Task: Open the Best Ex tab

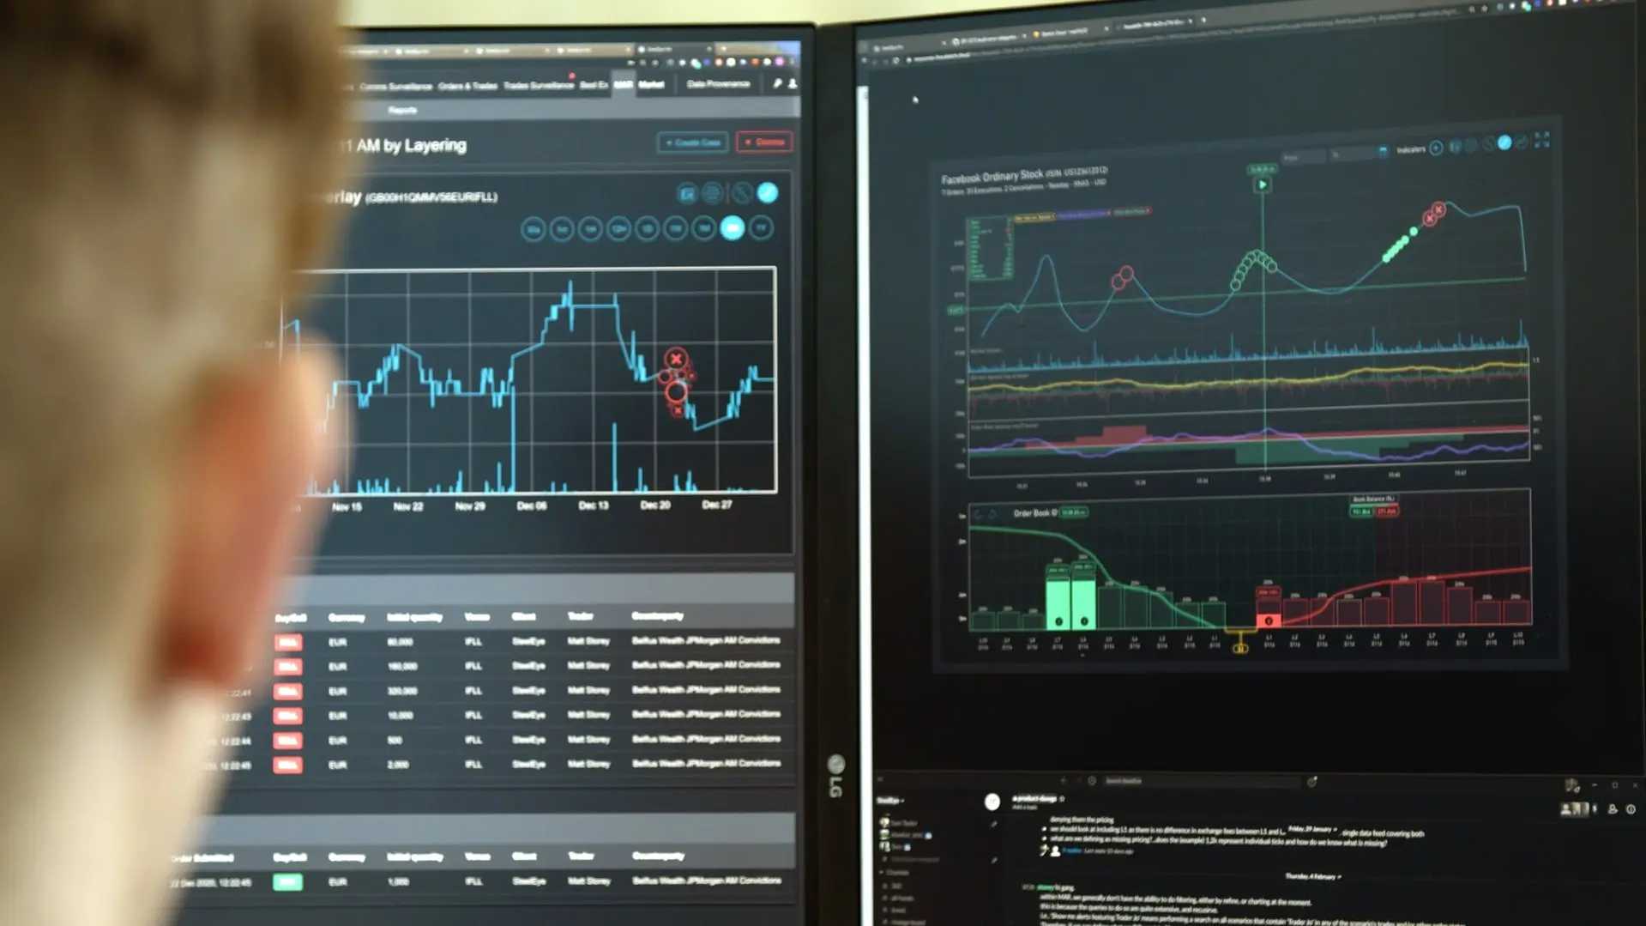Action: pos(594,85)
